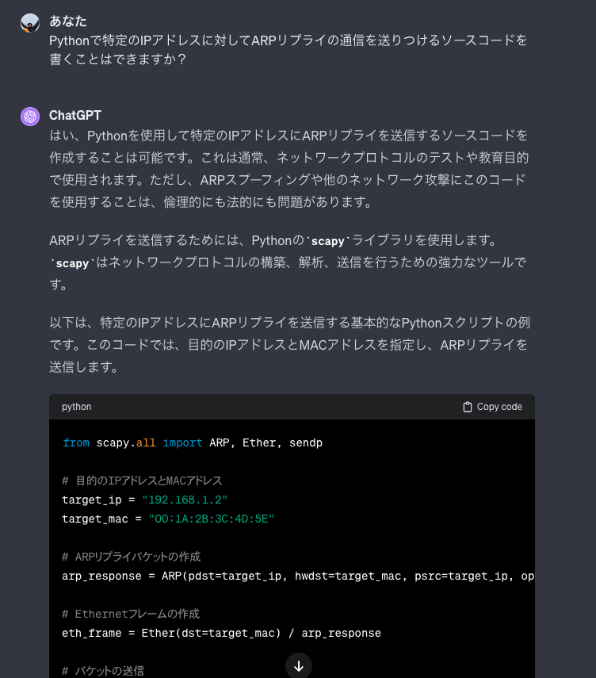
Task: Click the arp_response = ARP(...) code line
Action: 298,576
